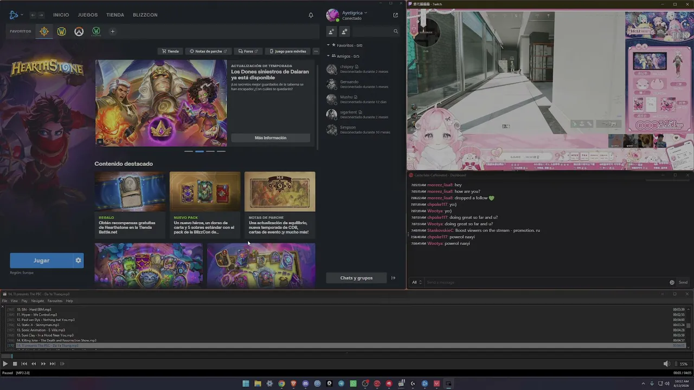Open Ayetigrica account dropdown

coord(355,12)
